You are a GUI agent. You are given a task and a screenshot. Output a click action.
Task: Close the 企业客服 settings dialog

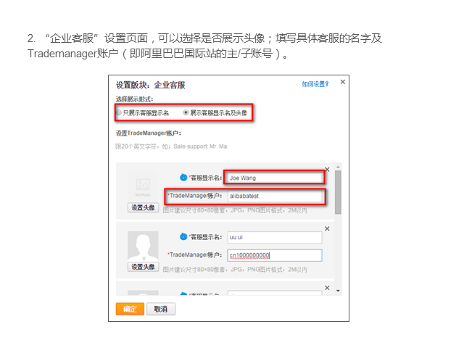tap(343, 82)
